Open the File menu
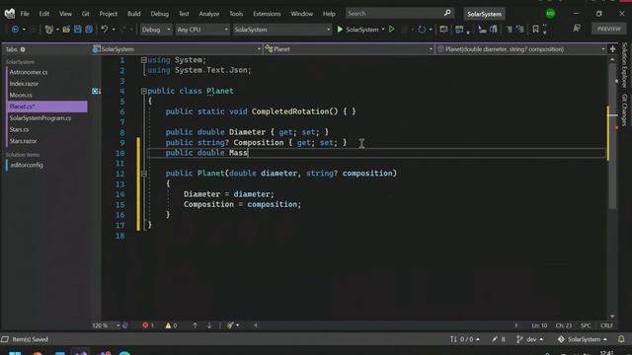Screen dimensions: 632x355 [25, 14]
